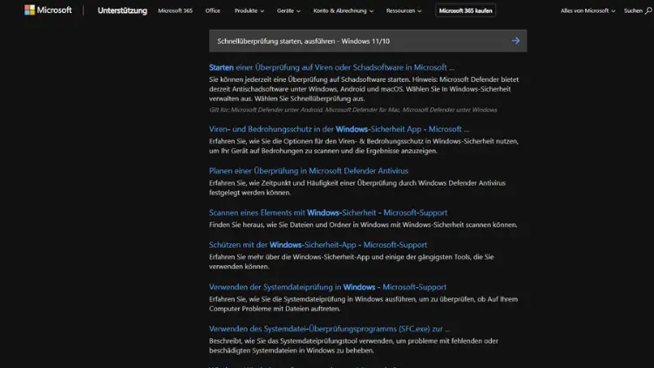Open result 'Starten einer Überprüfung auf Viren'
The image size is (654, 368).
click(x=331, y=67)
